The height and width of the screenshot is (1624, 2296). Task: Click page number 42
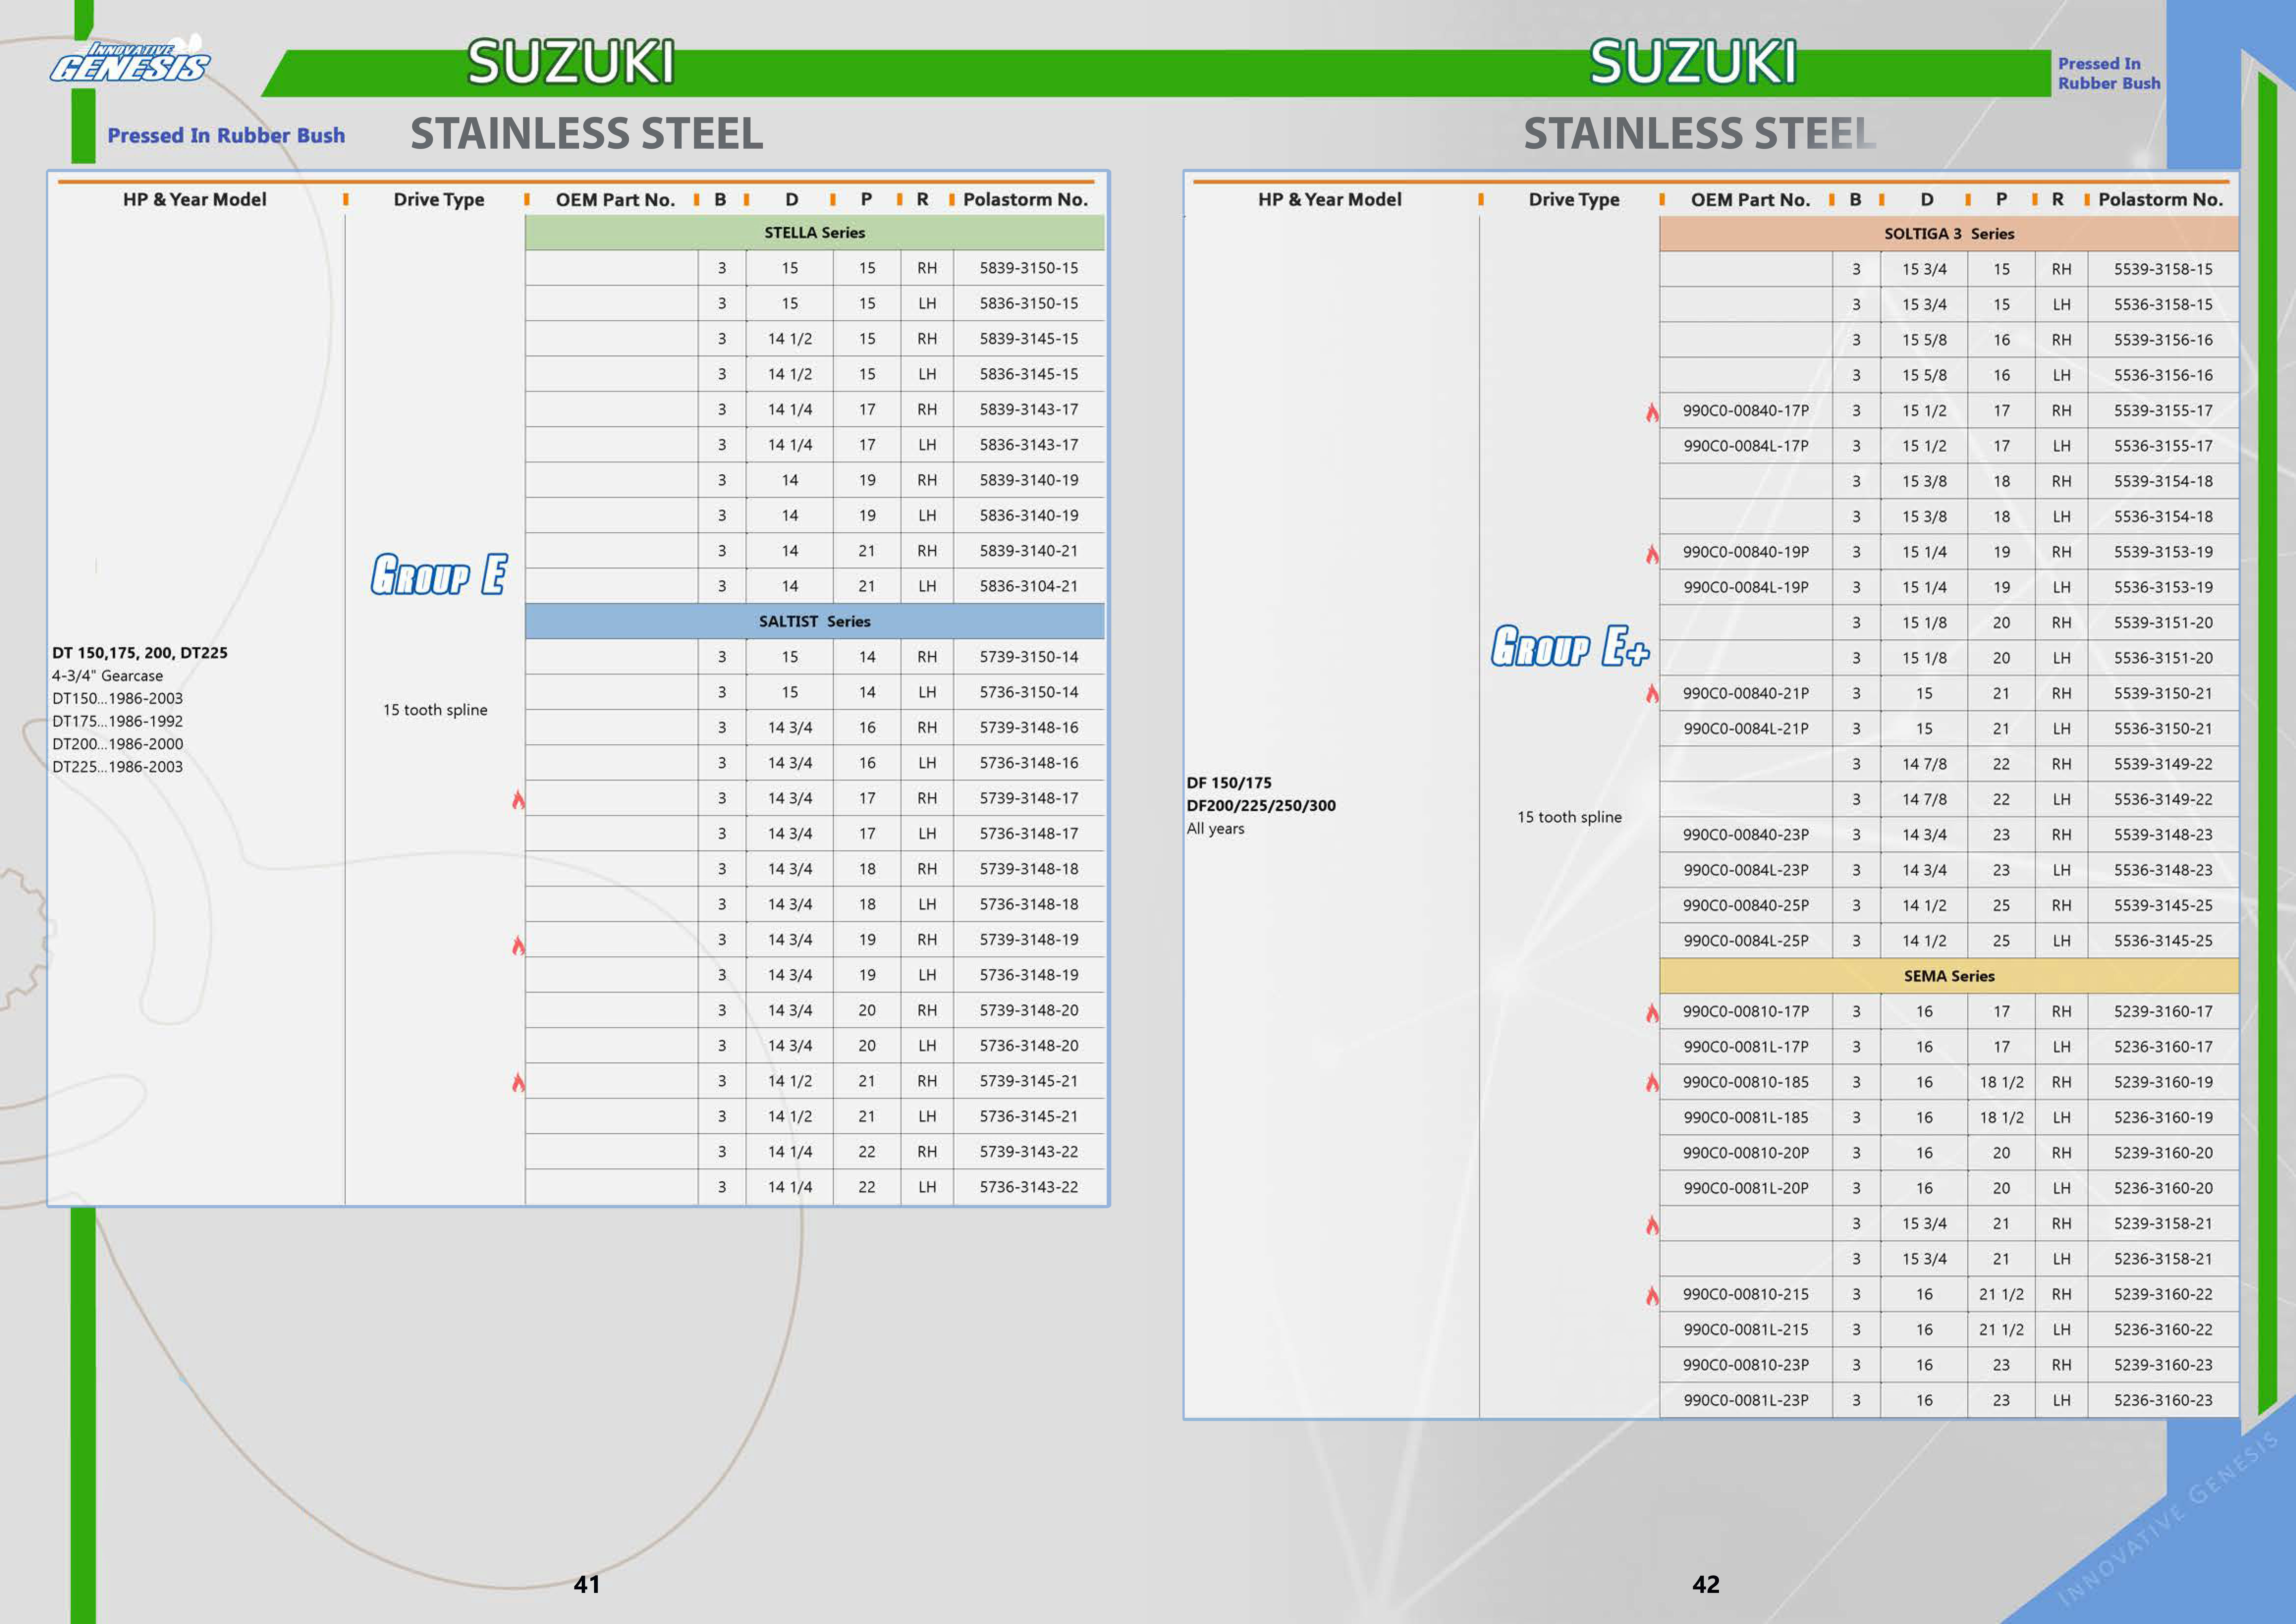[x=1706, y=1584]
